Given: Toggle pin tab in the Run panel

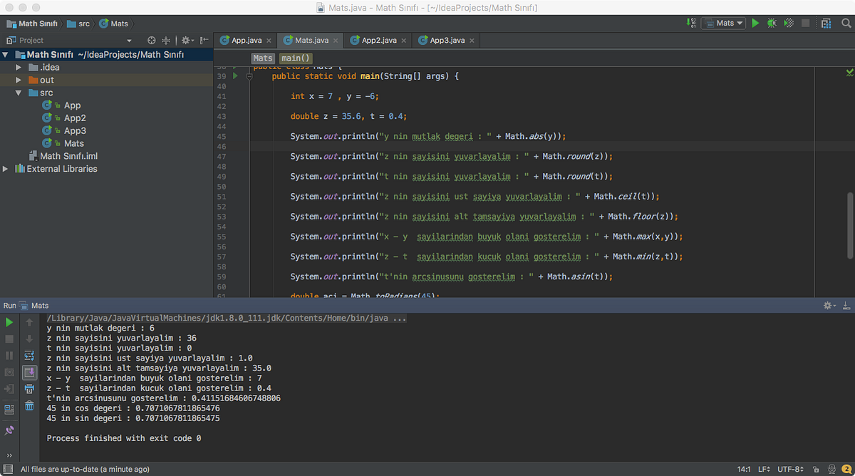Looking at the screenshot, I should pos(9,430).
